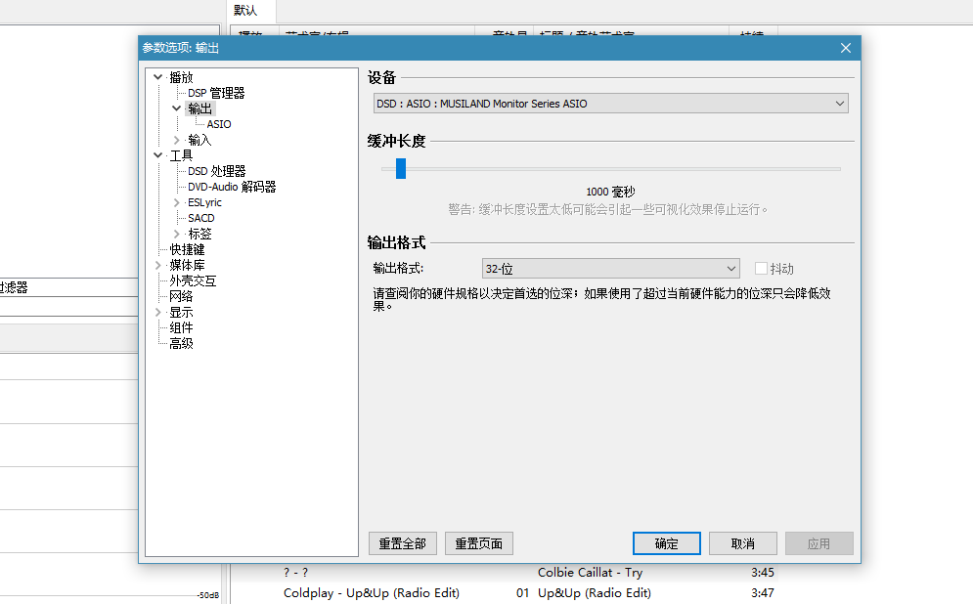Viewport: 973px width, 604px height.
Task: Expand the 媒体库 branch
Action: pyautogui.click(x=158, y=264)
